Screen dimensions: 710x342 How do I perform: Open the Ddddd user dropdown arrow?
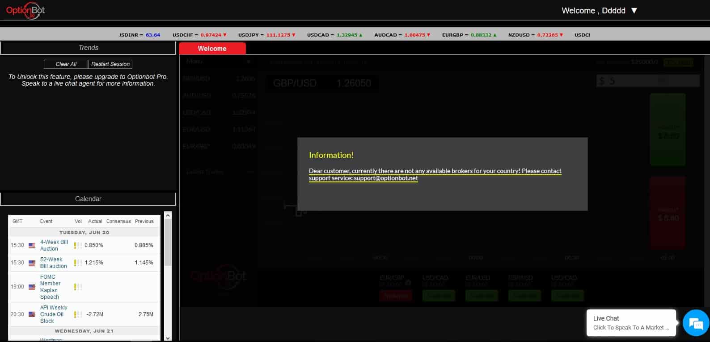pyautogui.click(x=634, y=11)
